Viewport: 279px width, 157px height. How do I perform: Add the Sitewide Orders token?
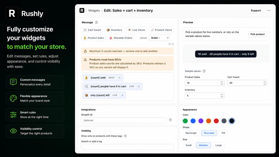coord(121,38)
